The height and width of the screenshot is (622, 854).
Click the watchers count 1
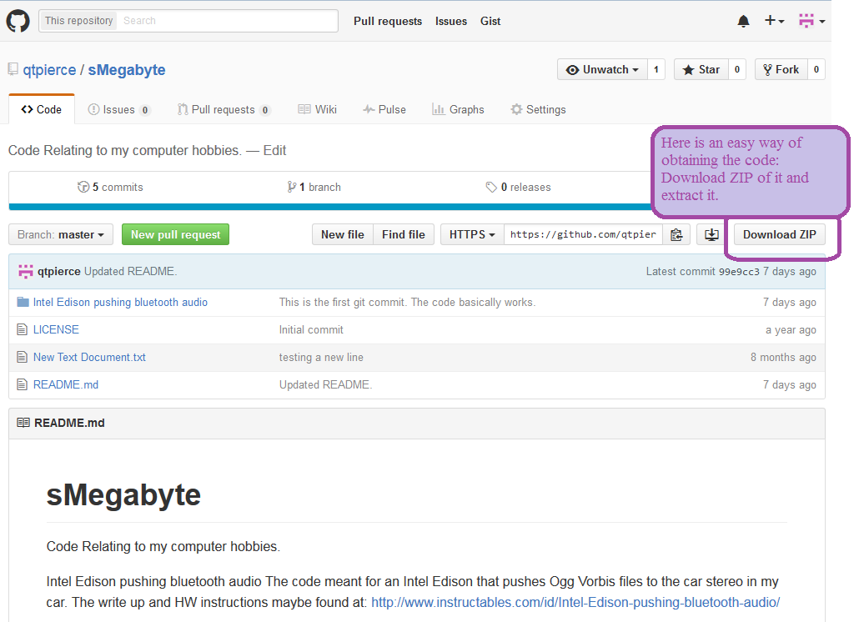click(x=656, y=70)
